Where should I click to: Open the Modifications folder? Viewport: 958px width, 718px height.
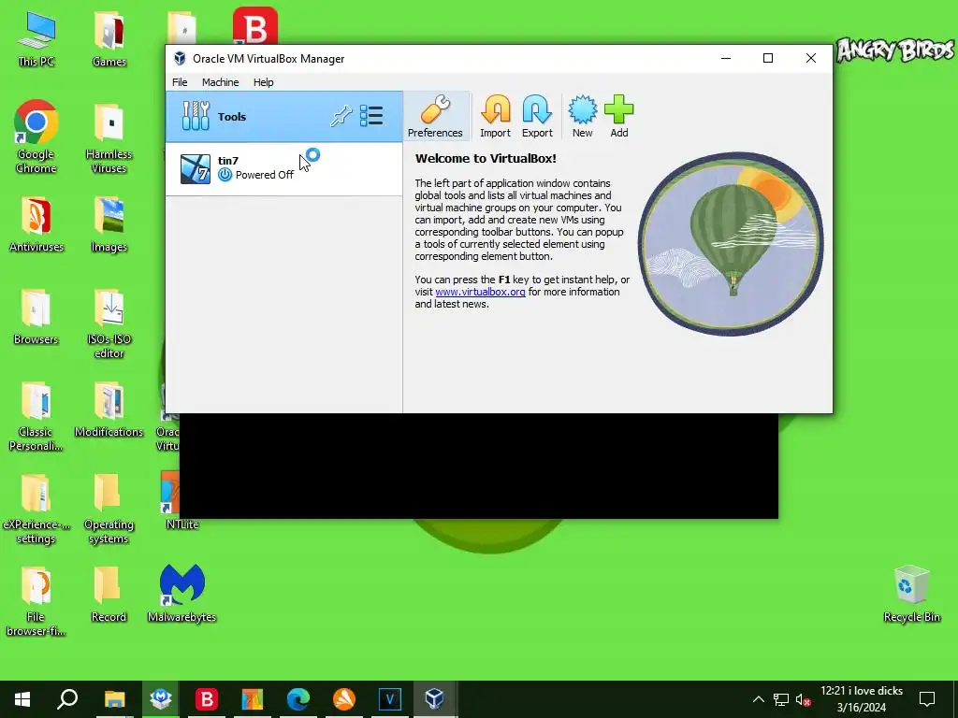(x=109, y=409)
